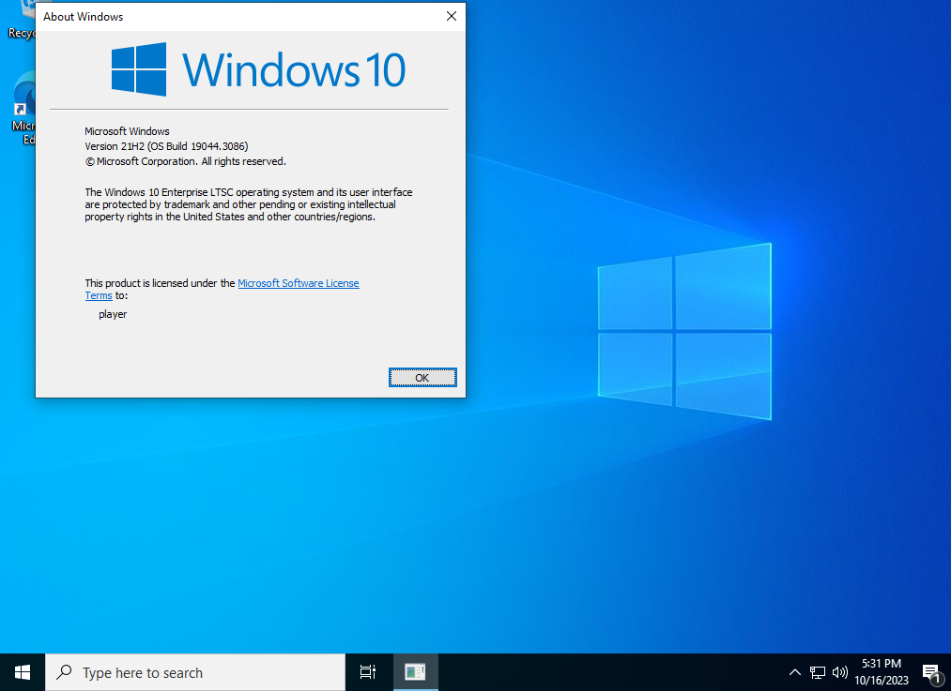Viewport: 951px width, 691px height.
Task: Click the Windows 10 logo in dialog
Action: pyautogui.click(x=258, y=69)
